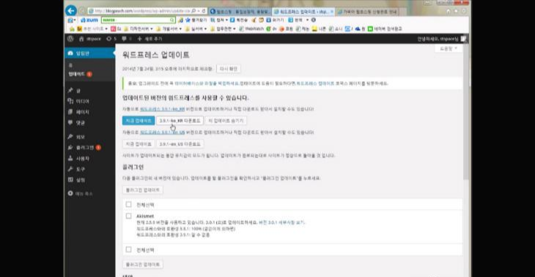This screenshot has width=535, height=277.
Task: Click the 다시 확인 check again button
Action: 228,69
